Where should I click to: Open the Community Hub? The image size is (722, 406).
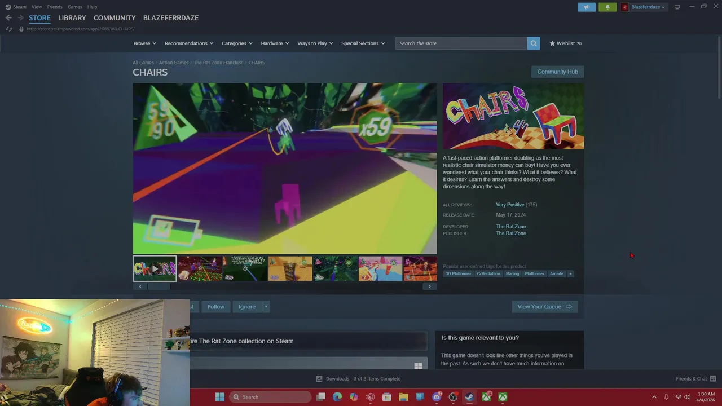(x=557, y=72)
